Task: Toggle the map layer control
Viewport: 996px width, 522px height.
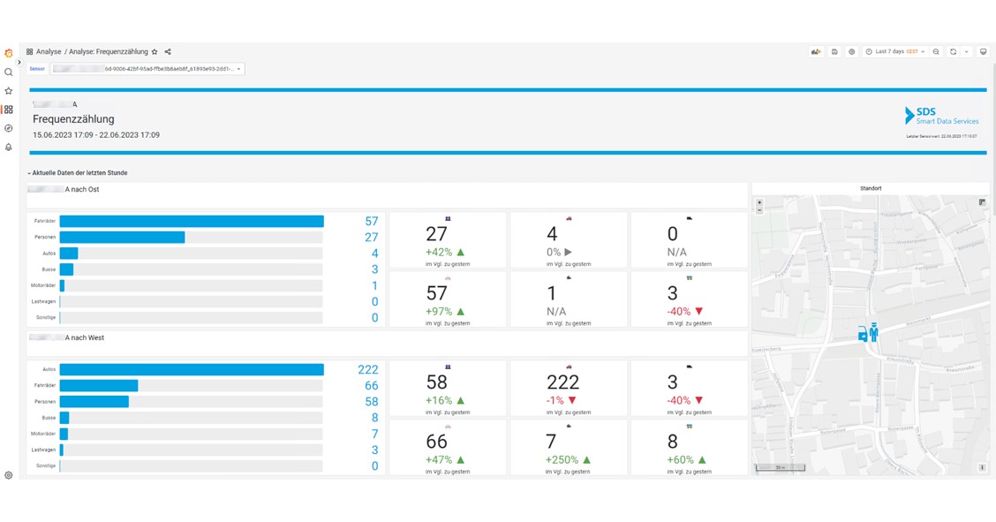Action: click(x=982, y=202)
